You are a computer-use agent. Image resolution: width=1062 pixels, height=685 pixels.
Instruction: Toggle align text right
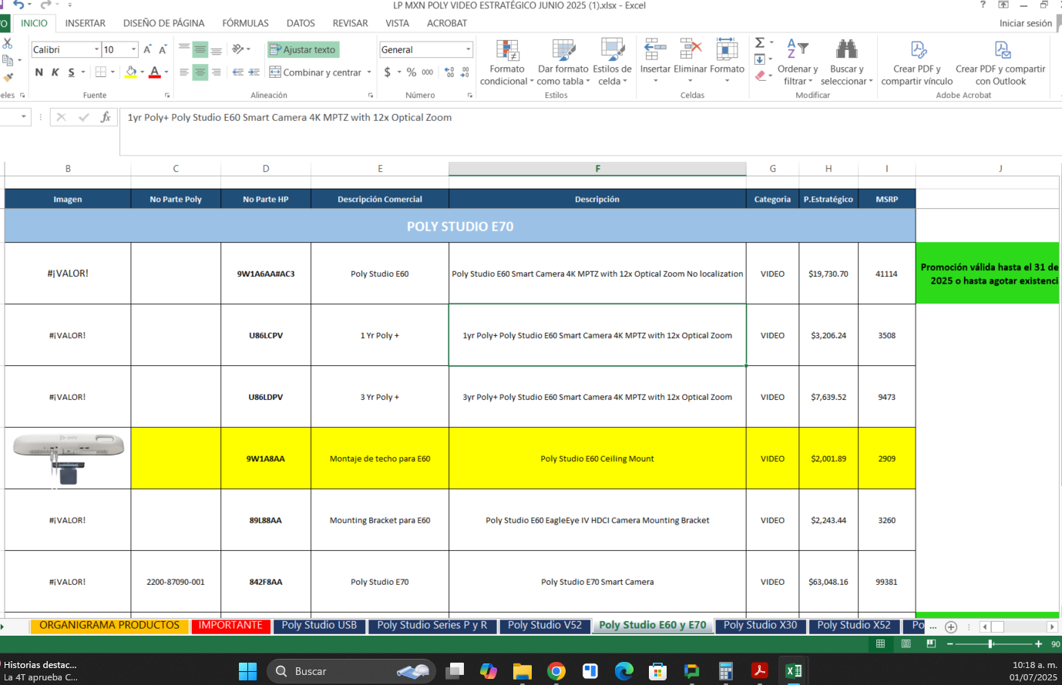click(217, 72)
